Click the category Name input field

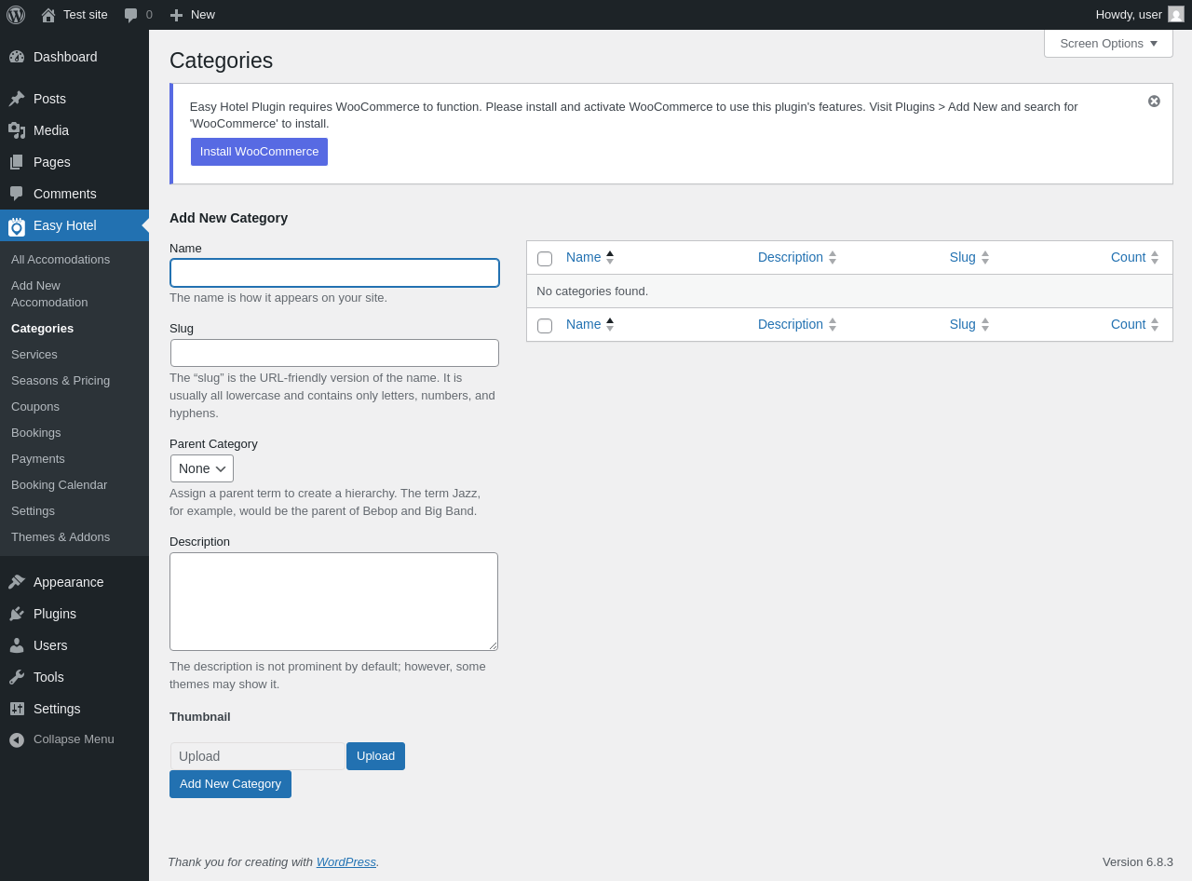(x=334, y=273)
